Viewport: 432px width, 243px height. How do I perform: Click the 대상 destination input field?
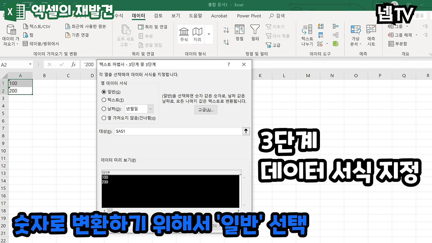tap(178, 131)
